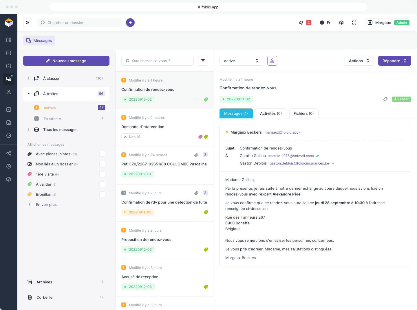
Task: Expand Tous les messages folder
Action: 29,130
